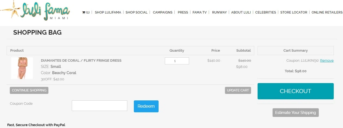
Task: Select the strikethrough $140.00 subtotal
Action: [x=245, y=61]
